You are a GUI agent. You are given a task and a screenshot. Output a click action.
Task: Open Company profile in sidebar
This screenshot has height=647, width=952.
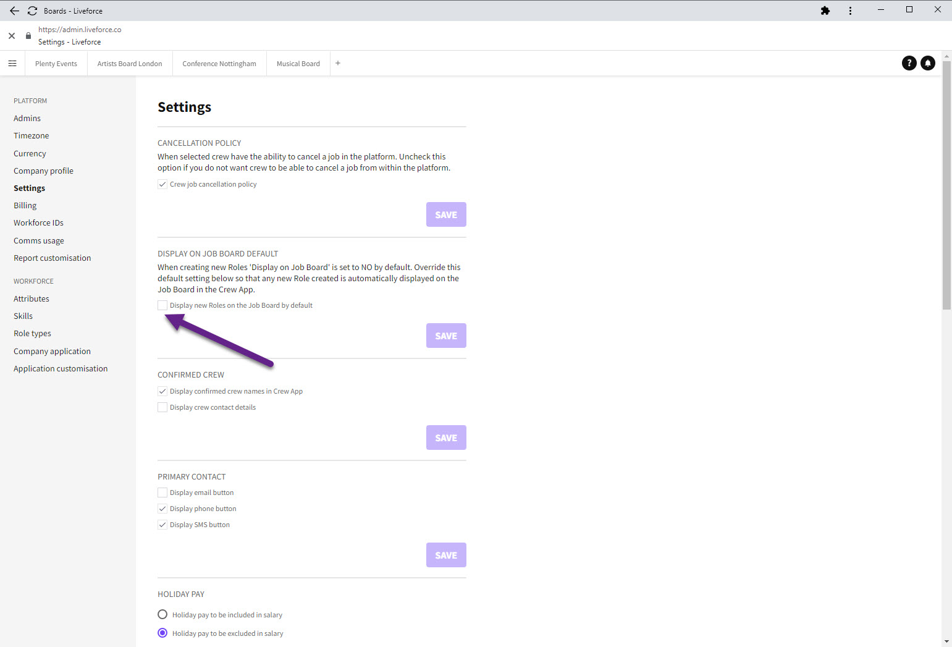43,171
